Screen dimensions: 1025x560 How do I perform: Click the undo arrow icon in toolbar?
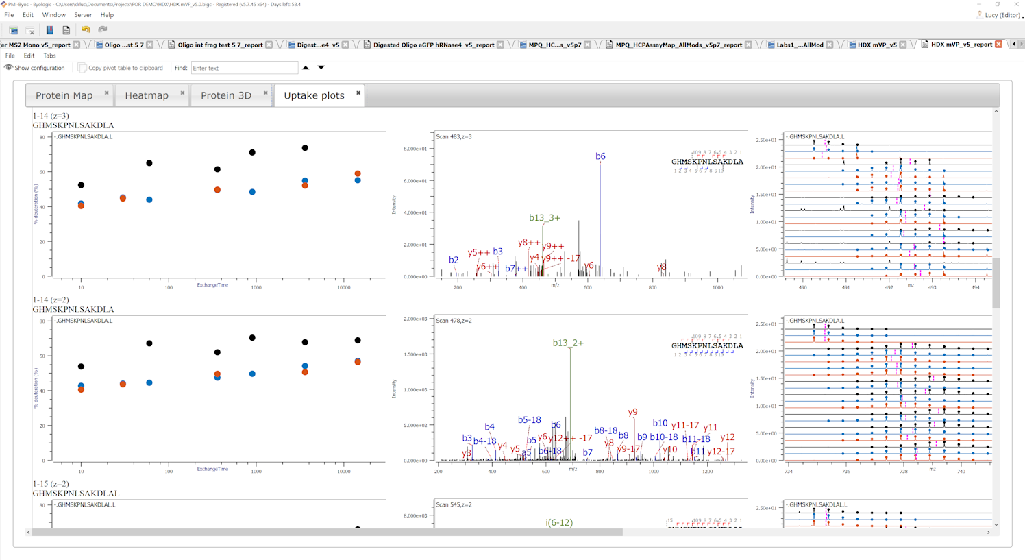pos(86,29)
